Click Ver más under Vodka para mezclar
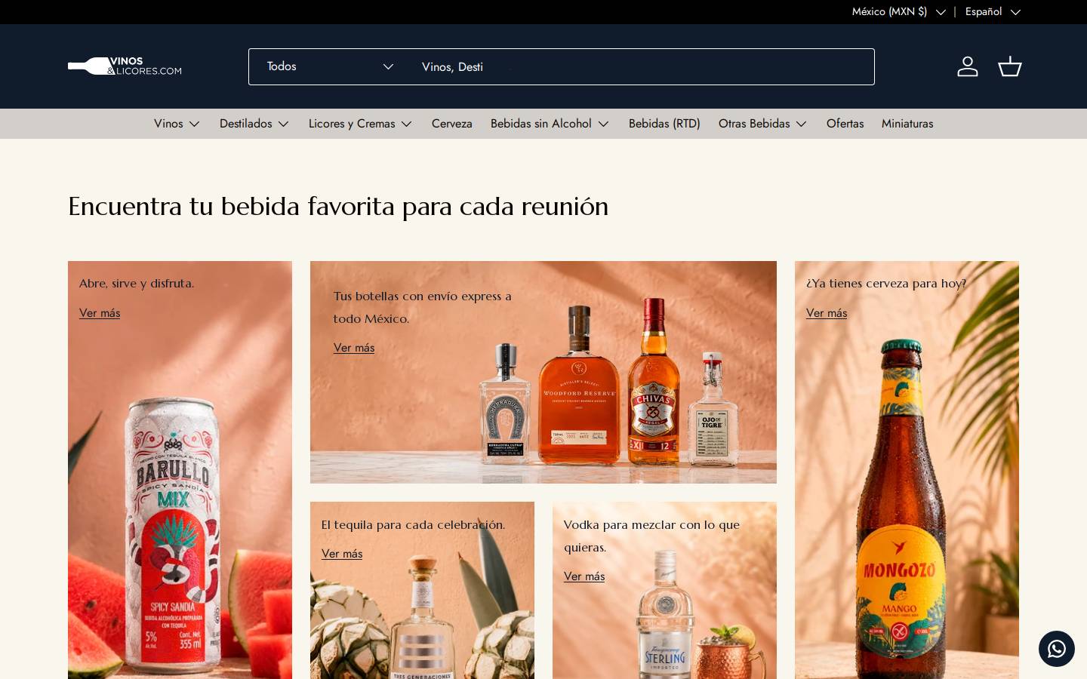The image size is (1087, 679). 584,576
